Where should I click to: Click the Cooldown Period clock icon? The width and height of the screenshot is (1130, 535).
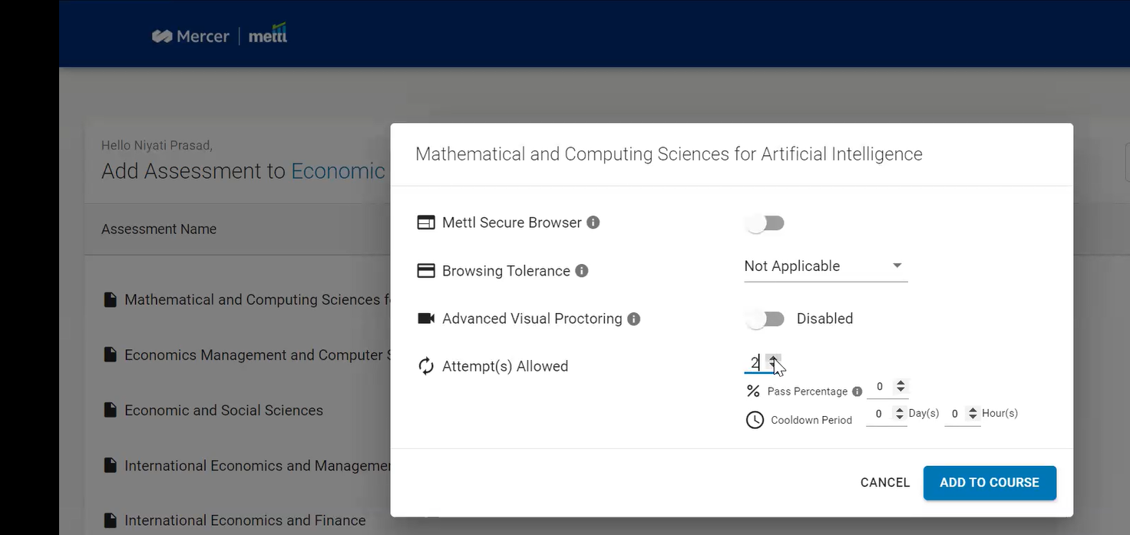point(755,420)
